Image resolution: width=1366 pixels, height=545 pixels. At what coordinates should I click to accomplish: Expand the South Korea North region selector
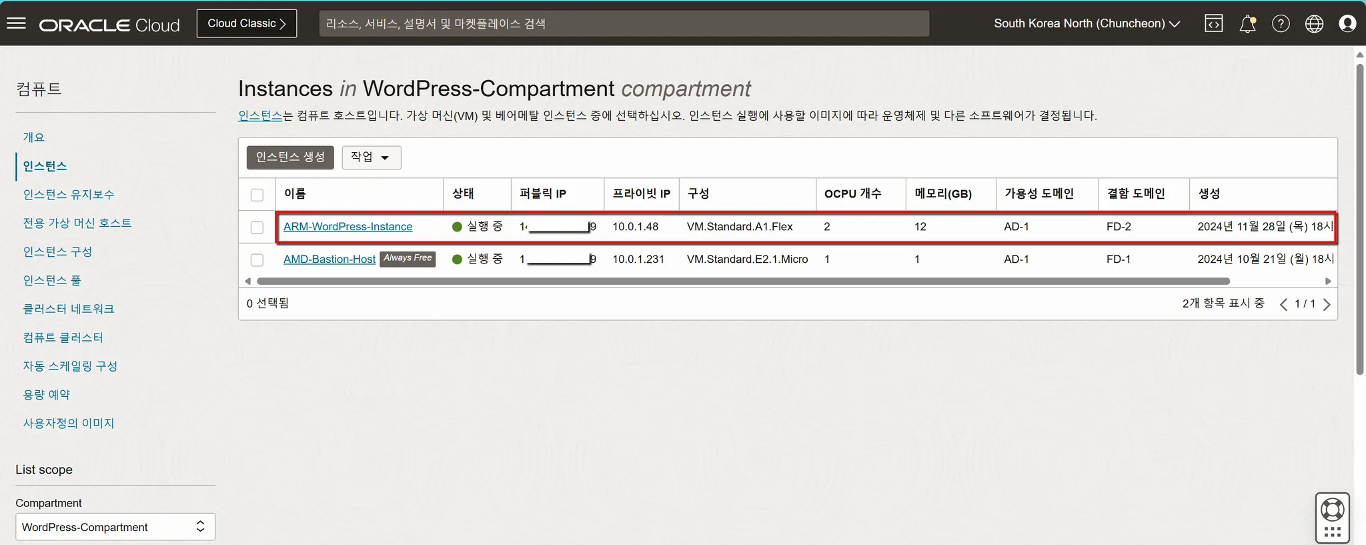pos(1087,23)
